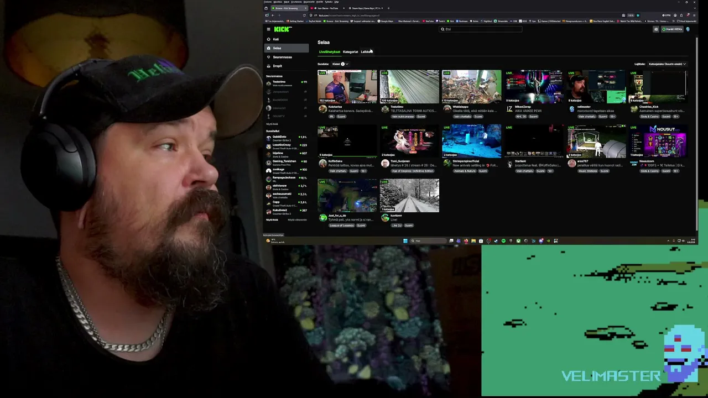
Task: Click the green KICK logo
Action: [x=282, y=29]
